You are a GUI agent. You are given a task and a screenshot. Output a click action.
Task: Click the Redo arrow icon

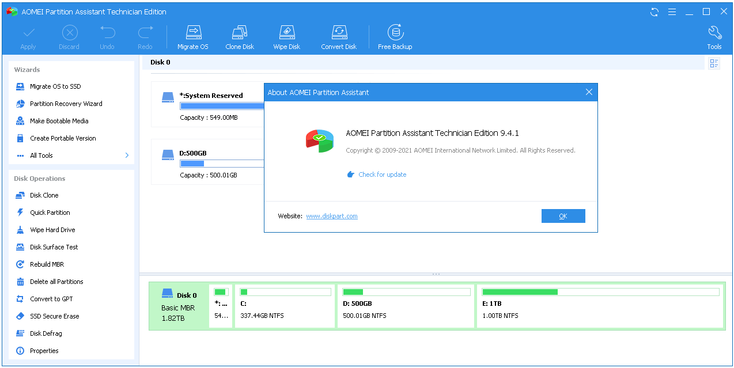[145, 33]
